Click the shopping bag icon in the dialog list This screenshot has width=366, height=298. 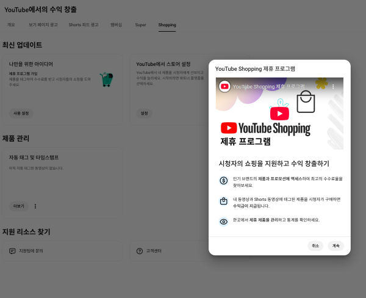224,201
